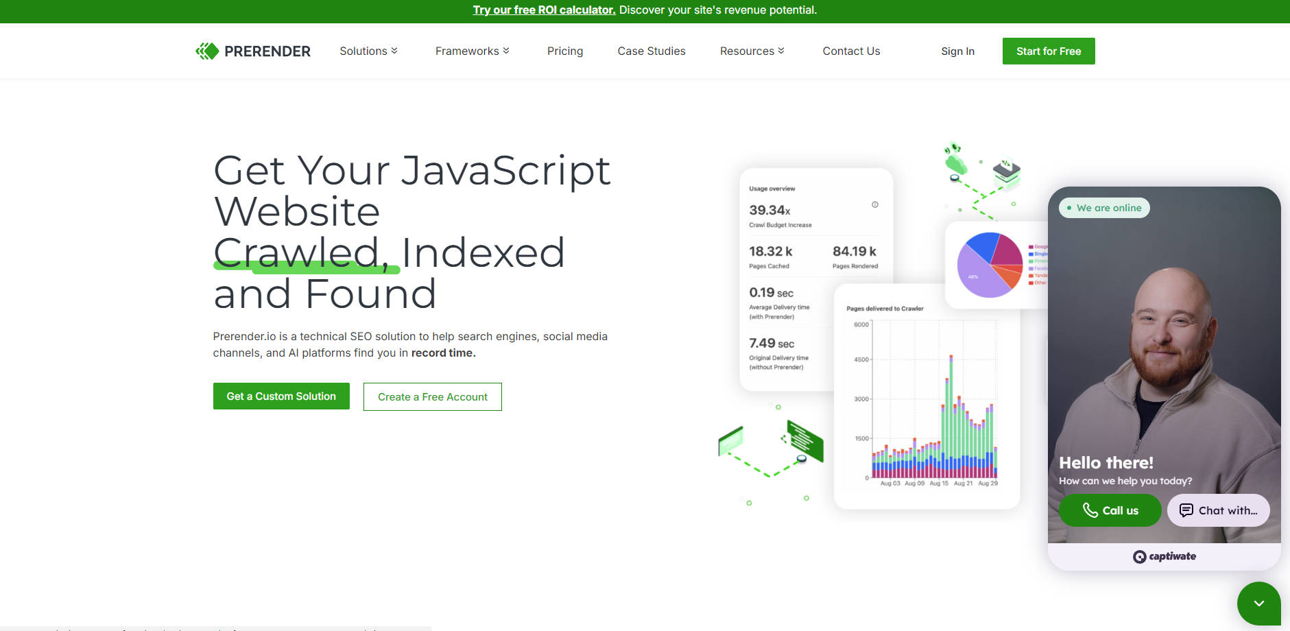Click the green code window illustration
The height and width of the screenshot is (631, 1290).
point(804,440)
